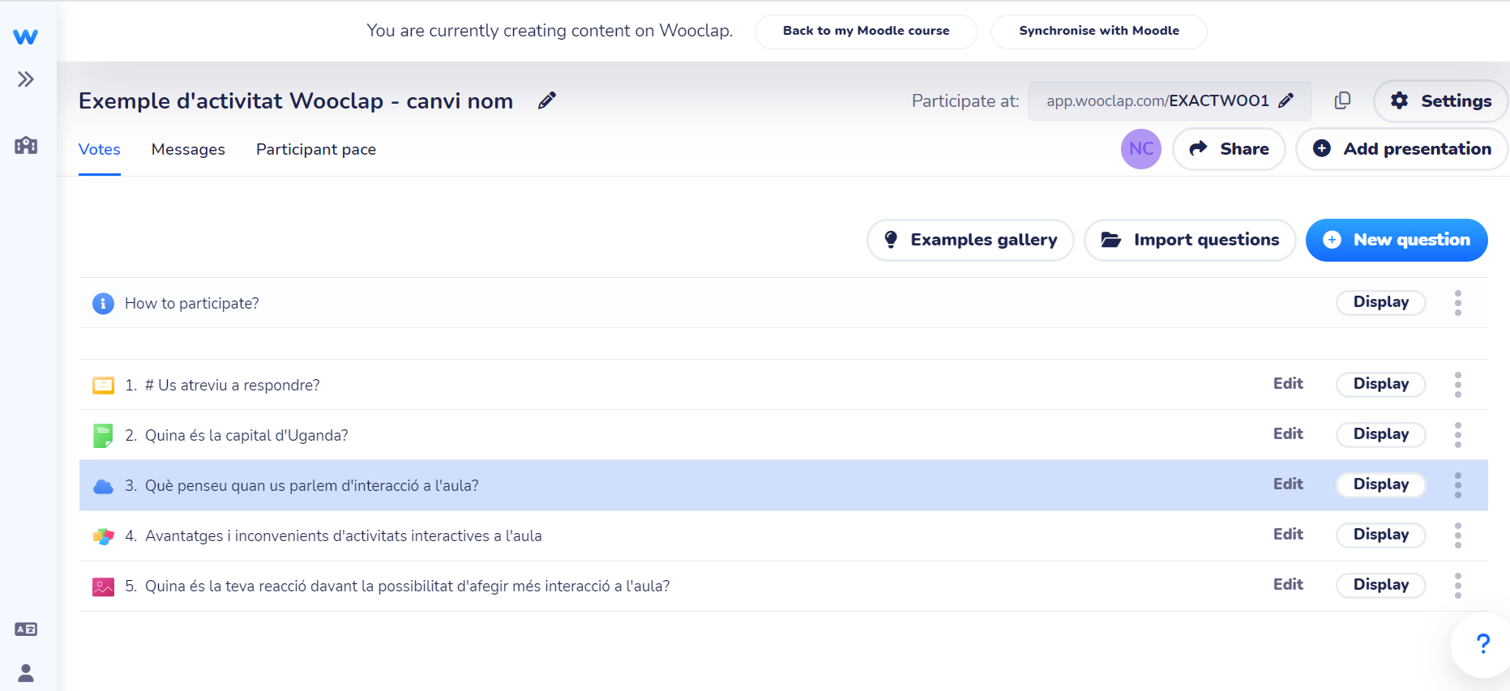Open three-dot menu for question 2
Screen dimensions: 1510x691
point(1457,435)
